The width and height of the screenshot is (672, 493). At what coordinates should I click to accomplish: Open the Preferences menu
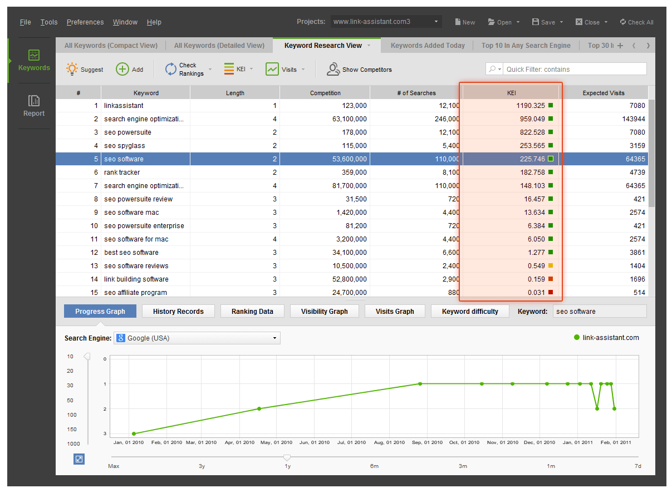(85, 22)
